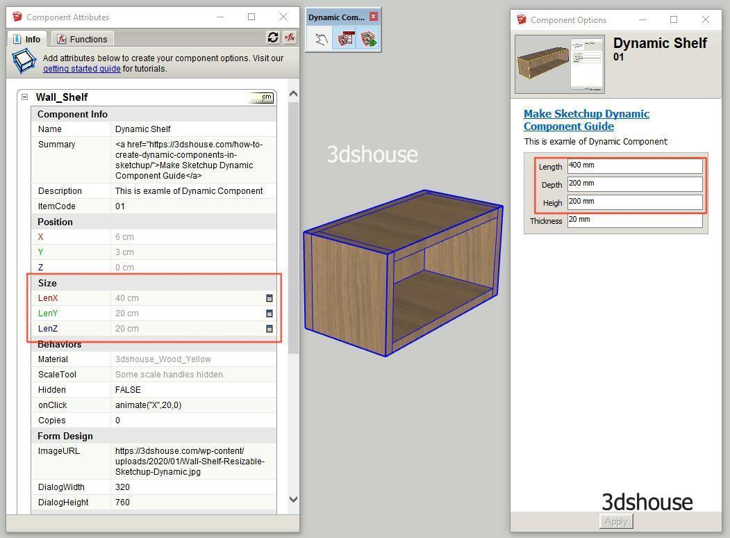Open the LenZ attribute details icon
730x538 pixels.
[269, 329]
